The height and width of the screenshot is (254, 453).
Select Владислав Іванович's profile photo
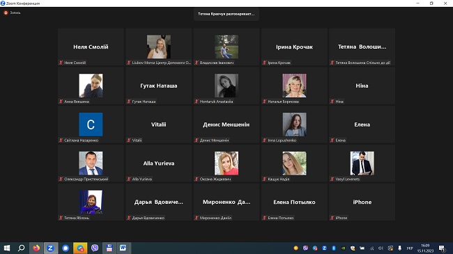(227, 47)
